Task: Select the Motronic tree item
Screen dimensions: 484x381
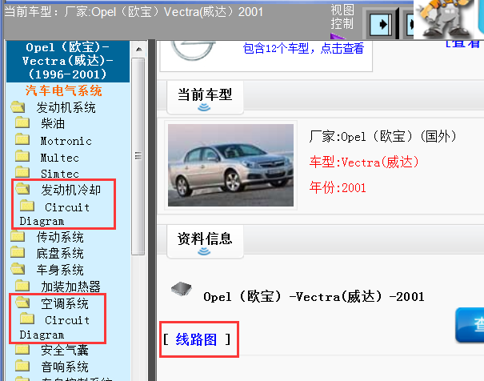Action: pos(66,141)
